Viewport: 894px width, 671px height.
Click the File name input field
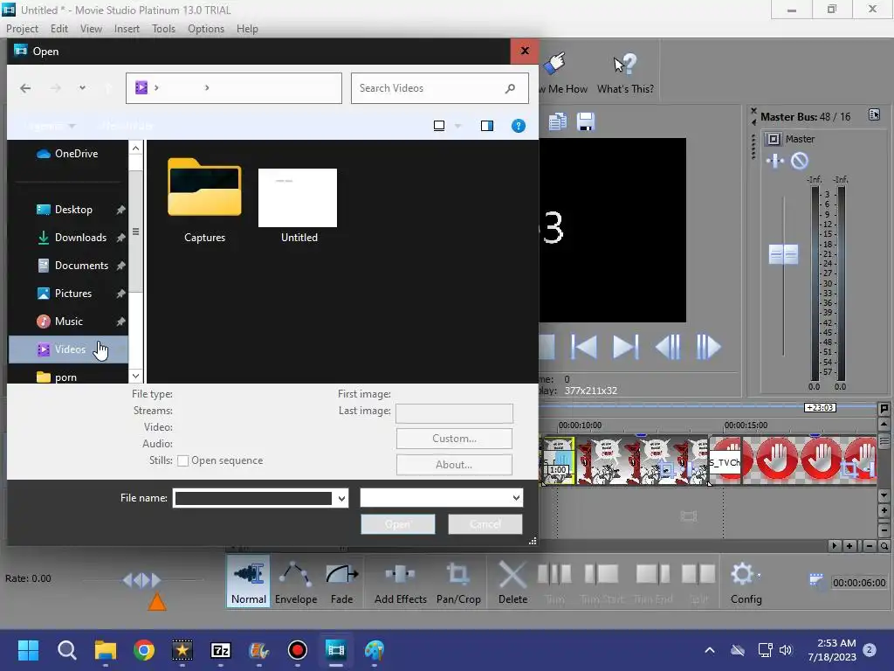coord(253,498)
